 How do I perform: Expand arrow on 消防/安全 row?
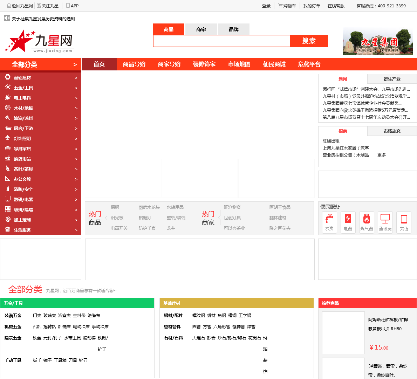pyautogui.click(x=76, y=189)
